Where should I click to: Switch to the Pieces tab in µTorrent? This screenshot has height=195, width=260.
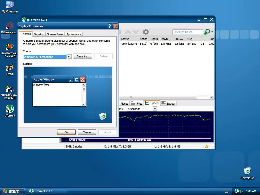(124, 104)
